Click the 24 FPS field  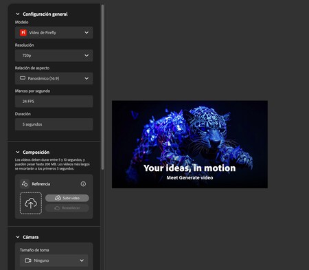pos(54,101)
